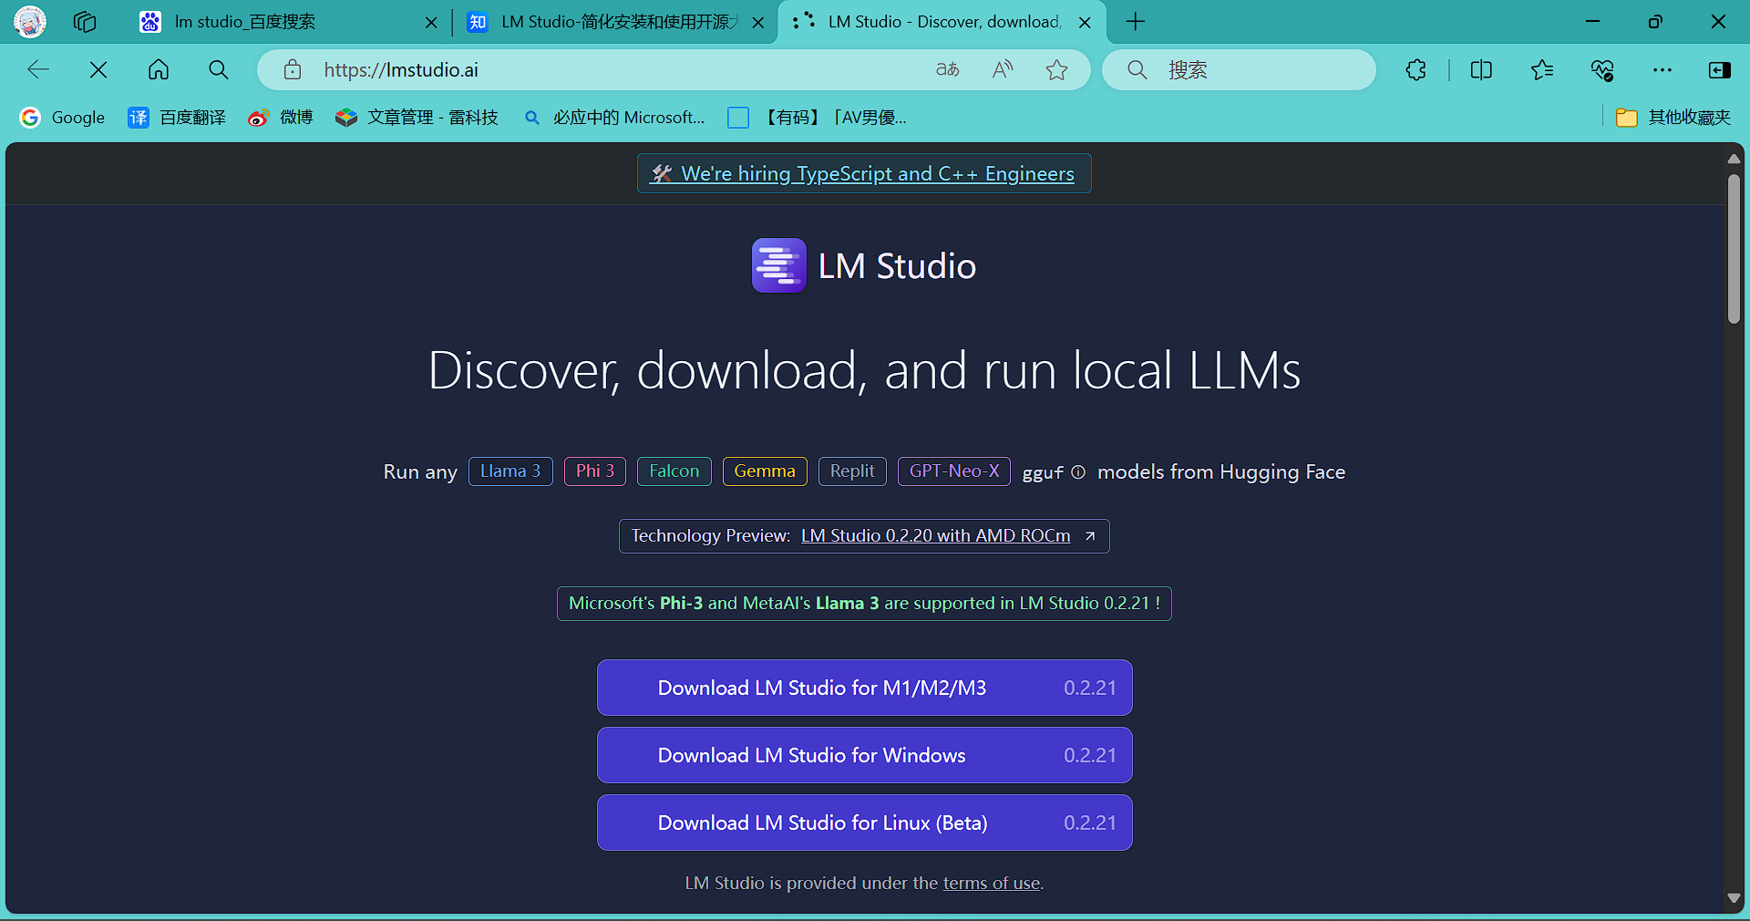This screenshot has width=1750, height=921.
Task: Toggle the sidebar panel icon
Action: click(1720, 69)
